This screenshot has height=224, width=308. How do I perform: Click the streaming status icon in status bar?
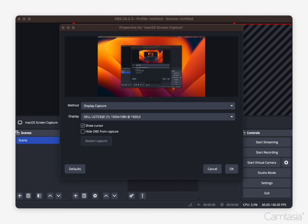pyautogui.click(x=199, y=204)
